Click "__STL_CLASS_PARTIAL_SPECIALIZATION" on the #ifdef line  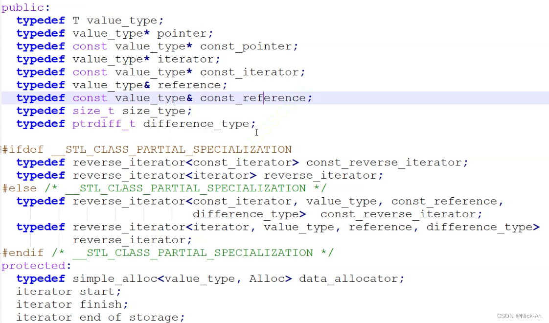click(171, 150)
